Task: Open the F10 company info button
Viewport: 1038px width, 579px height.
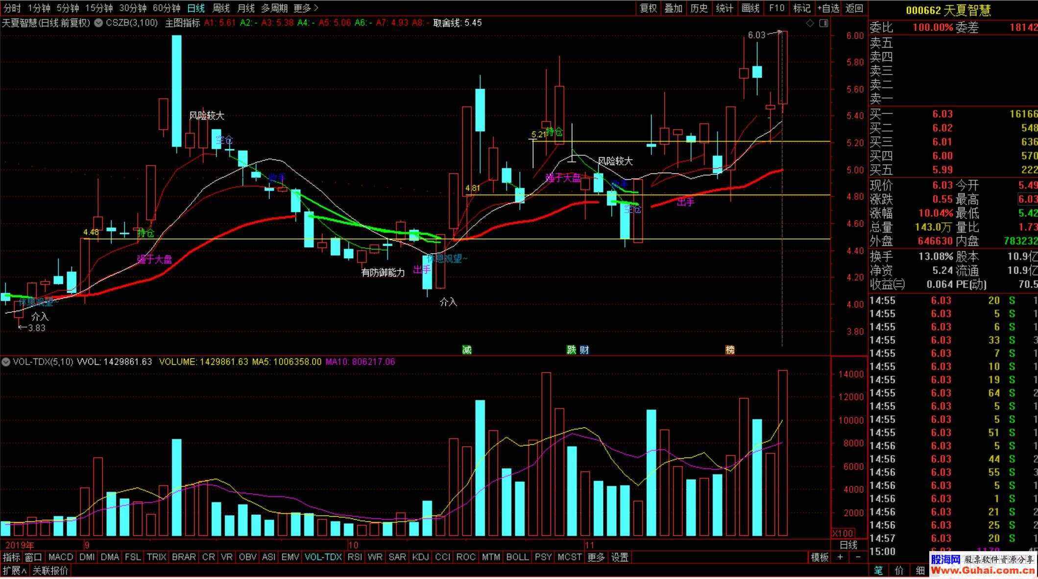Action: coord(776,8)
